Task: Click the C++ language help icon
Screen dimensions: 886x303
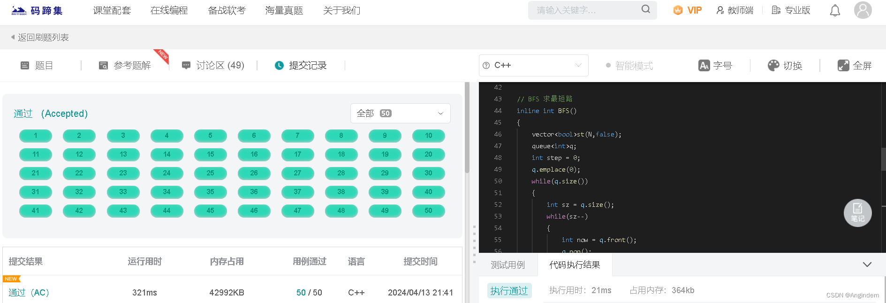Action: [486, 66]
